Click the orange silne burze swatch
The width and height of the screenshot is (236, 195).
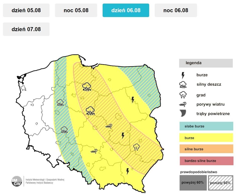point(206,149)
